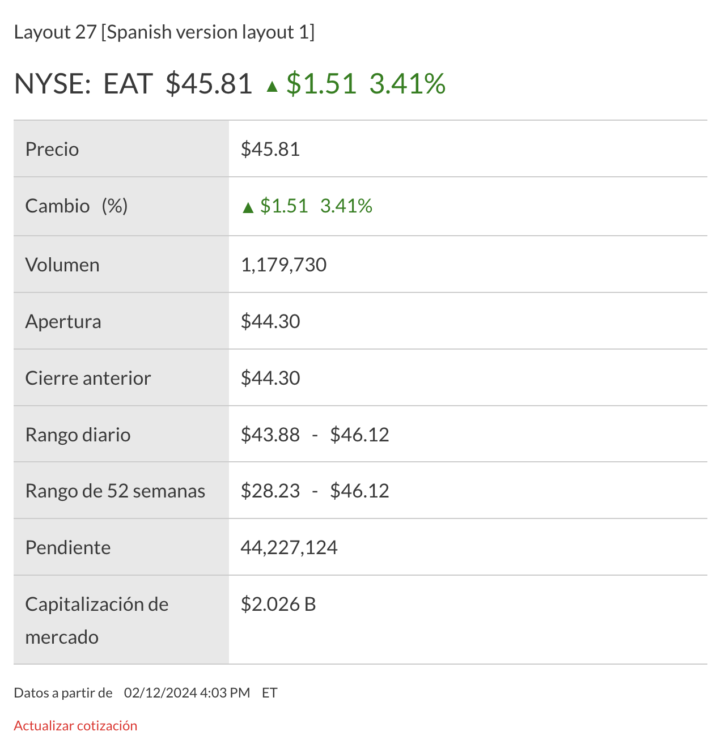Click the green arrow in the Cambio row

point(248,207)
